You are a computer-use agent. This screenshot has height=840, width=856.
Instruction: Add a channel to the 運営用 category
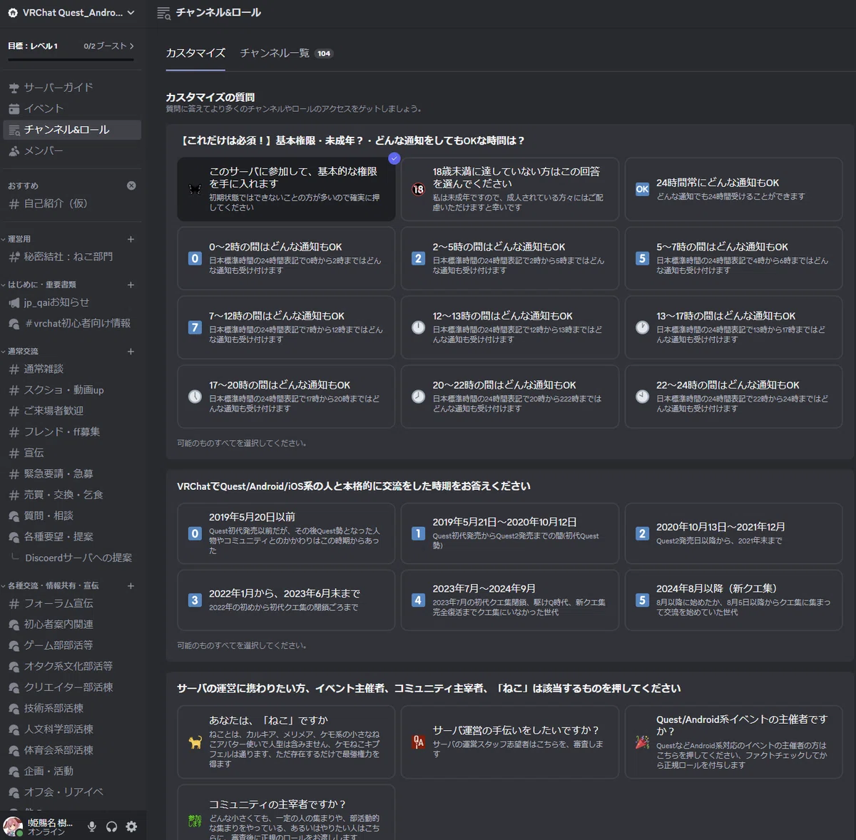pyautogui.click(x=131, y=239)
